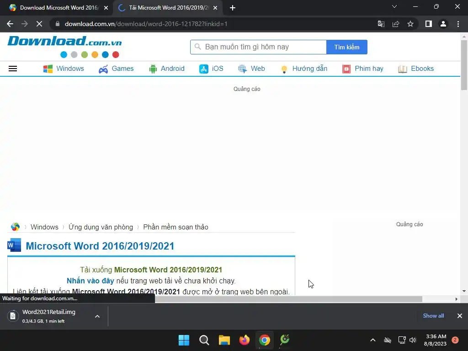
Task: Show hidden system tray icons
Action: click(373, 340)
